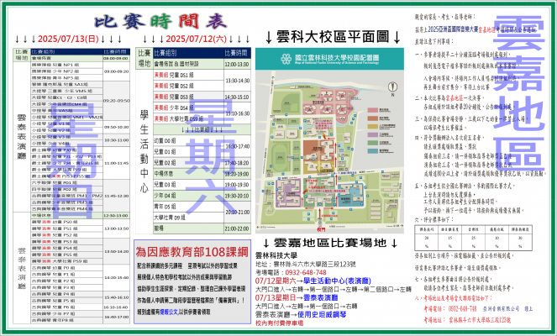557x336 pixels.
Task: Select the 演奏組 兒童 DS2 組 row
Action: click(x=189, y=86)
